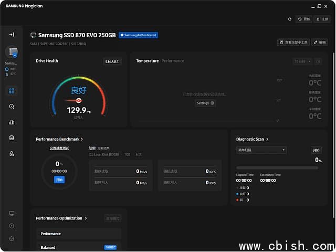Image resolution: width=336 pixels, height=252 pixels.
Task: Click the icon beside temperature range dropdown
Action: [x=318, y=61]
